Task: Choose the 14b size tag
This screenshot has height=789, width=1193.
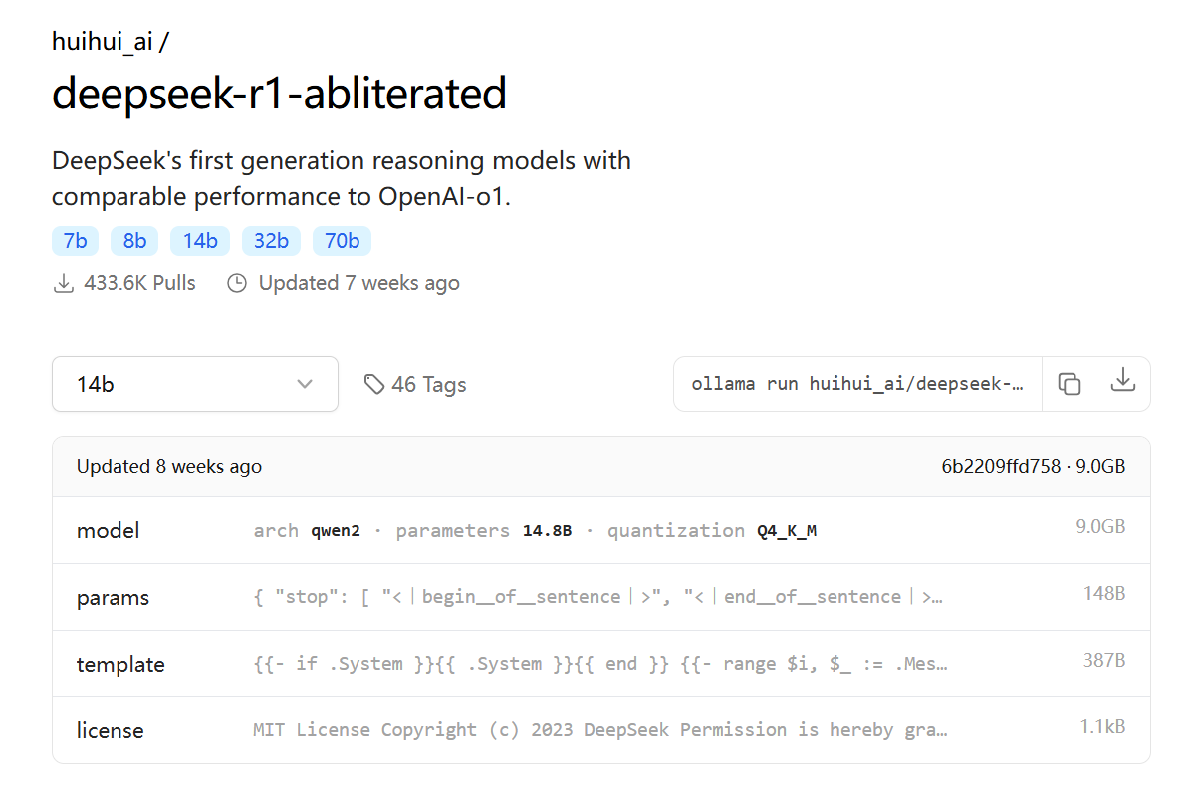Action: [200, 240]
